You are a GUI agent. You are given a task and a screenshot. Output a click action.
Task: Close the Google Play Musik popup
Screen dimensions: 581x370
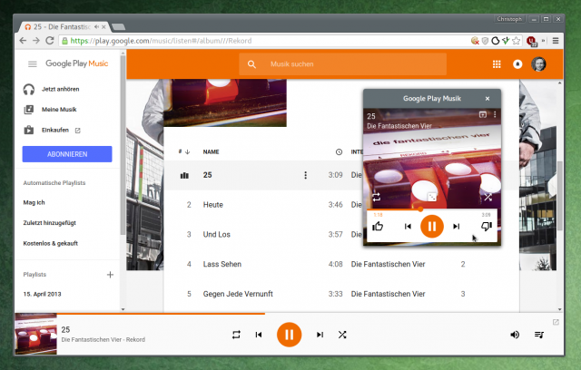click(487, 99)
